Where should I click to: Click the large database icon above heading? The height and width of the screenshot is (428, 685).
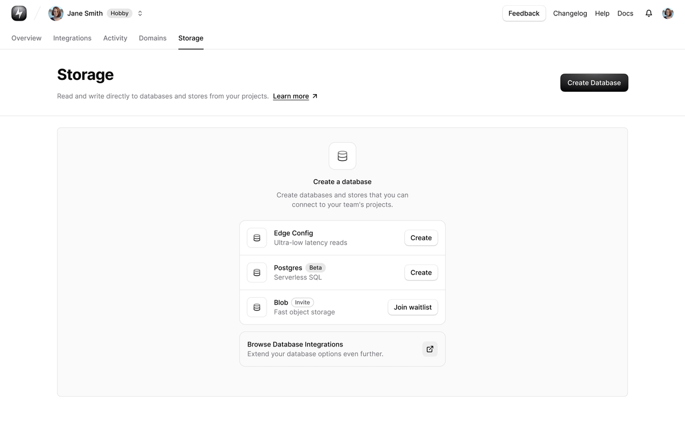pos(342,156)
